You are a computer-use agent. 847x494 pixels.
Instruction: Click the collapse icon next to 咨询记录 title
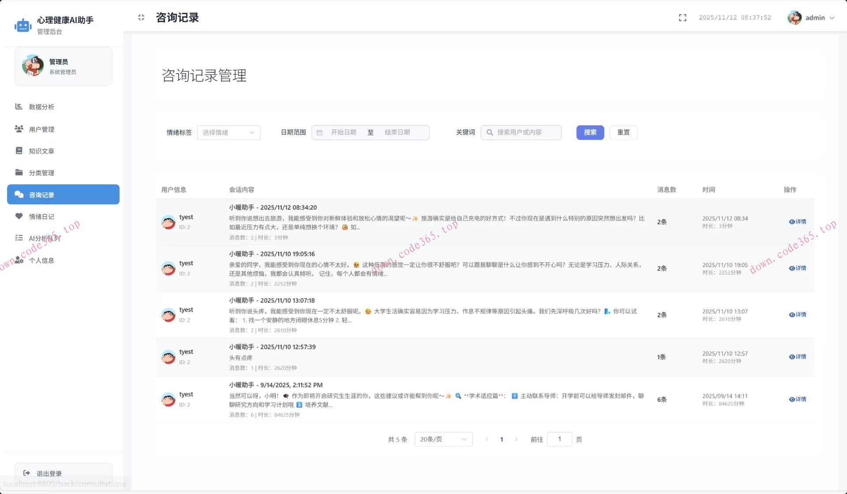point(141,18)
